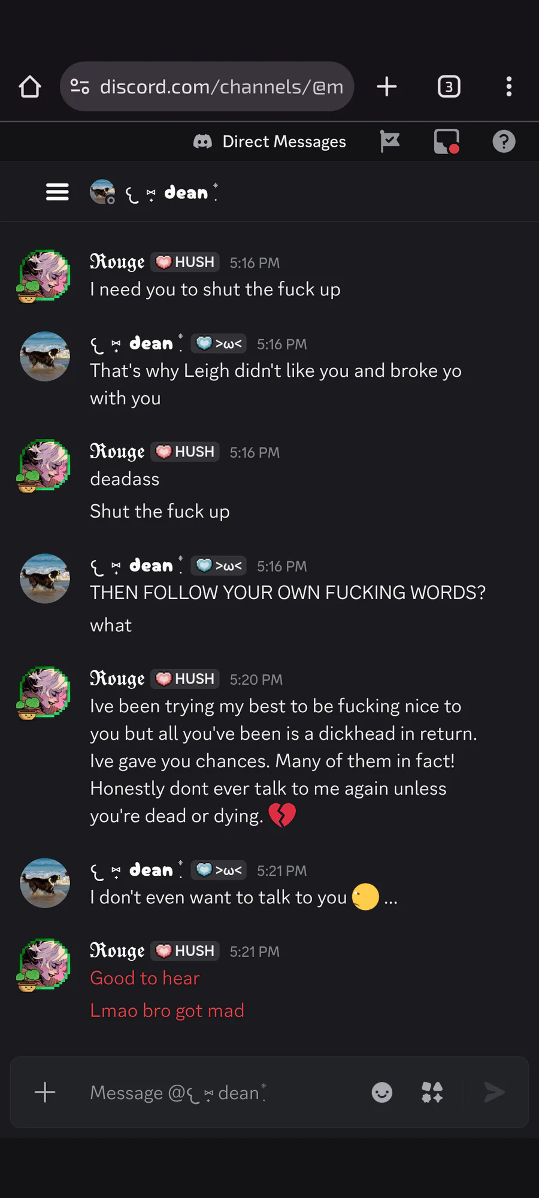This screenshot has width=539, height=1198.
Task: Click the dean name in chat header
Action: coord(186,193)
